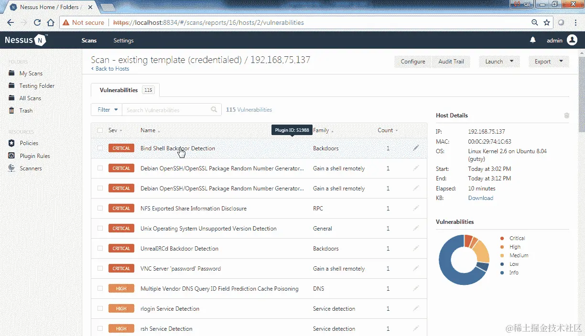Toggle the select-all checkbox in table header
585x336 pixels.
pos(100,130)
